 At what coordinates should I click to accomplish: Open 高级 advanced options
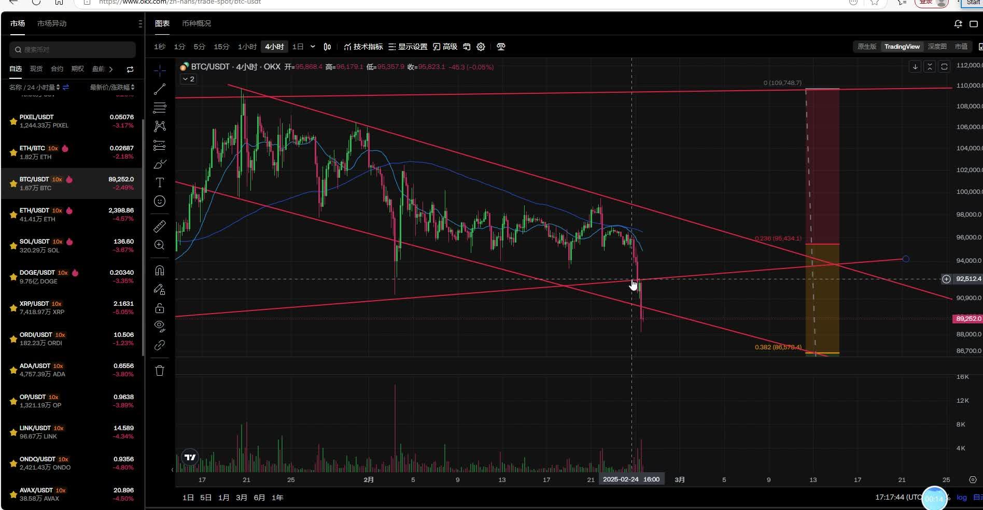tap(445, 47)
